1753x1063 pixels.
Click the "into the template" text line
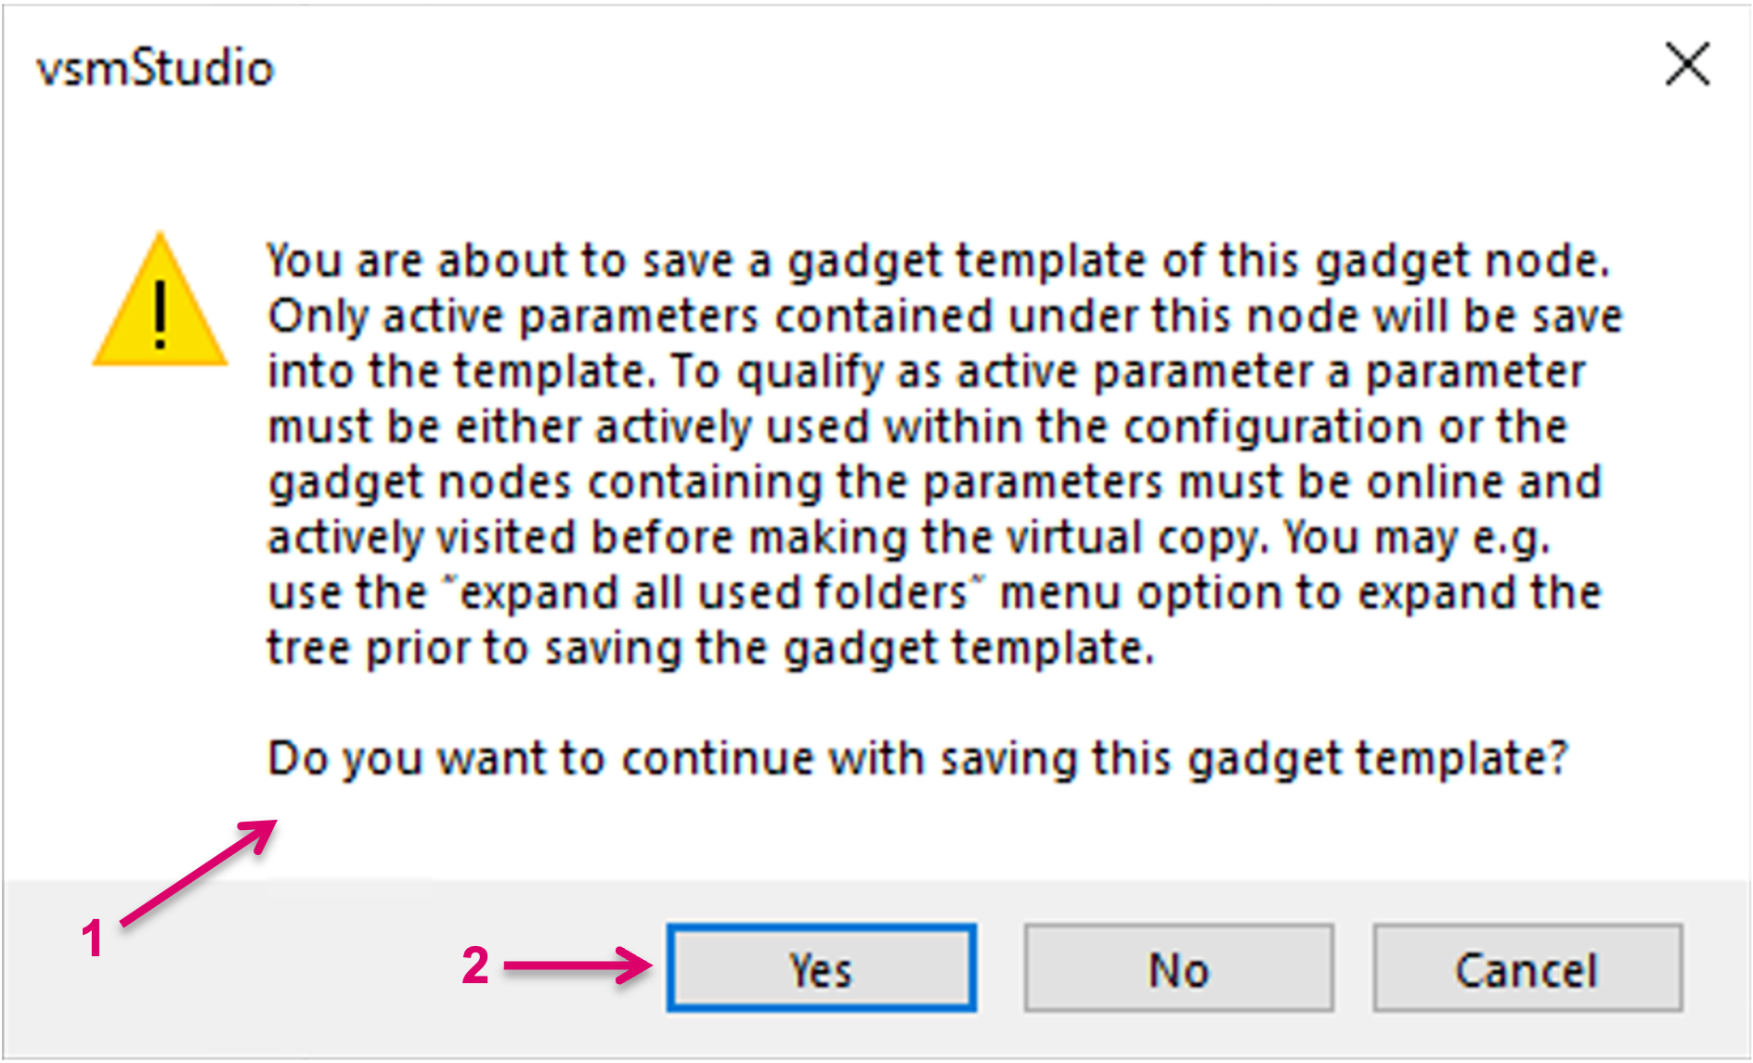pyautogui.click(x=927, y=371)
